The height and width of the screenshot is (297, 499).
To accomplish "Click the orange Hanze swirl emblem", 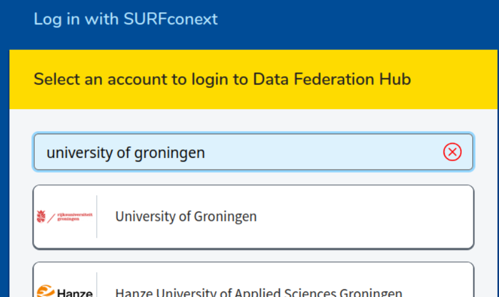I will [x=46, y=291].
